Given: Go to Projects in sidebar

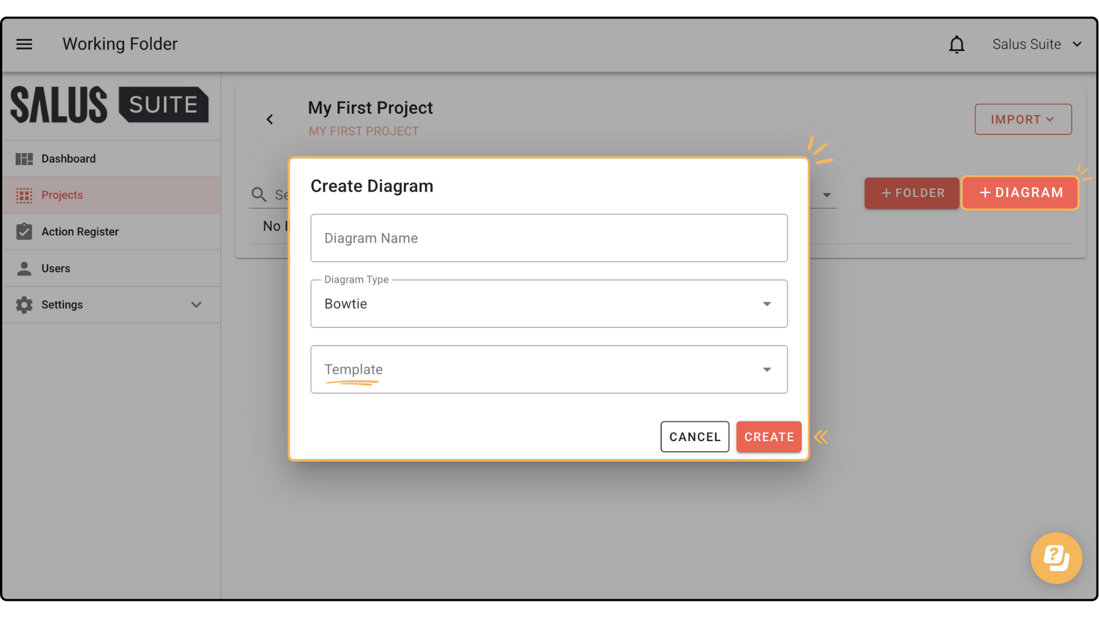Looking at the screenshot, I should pyautogui.click(x=62, y=195).
